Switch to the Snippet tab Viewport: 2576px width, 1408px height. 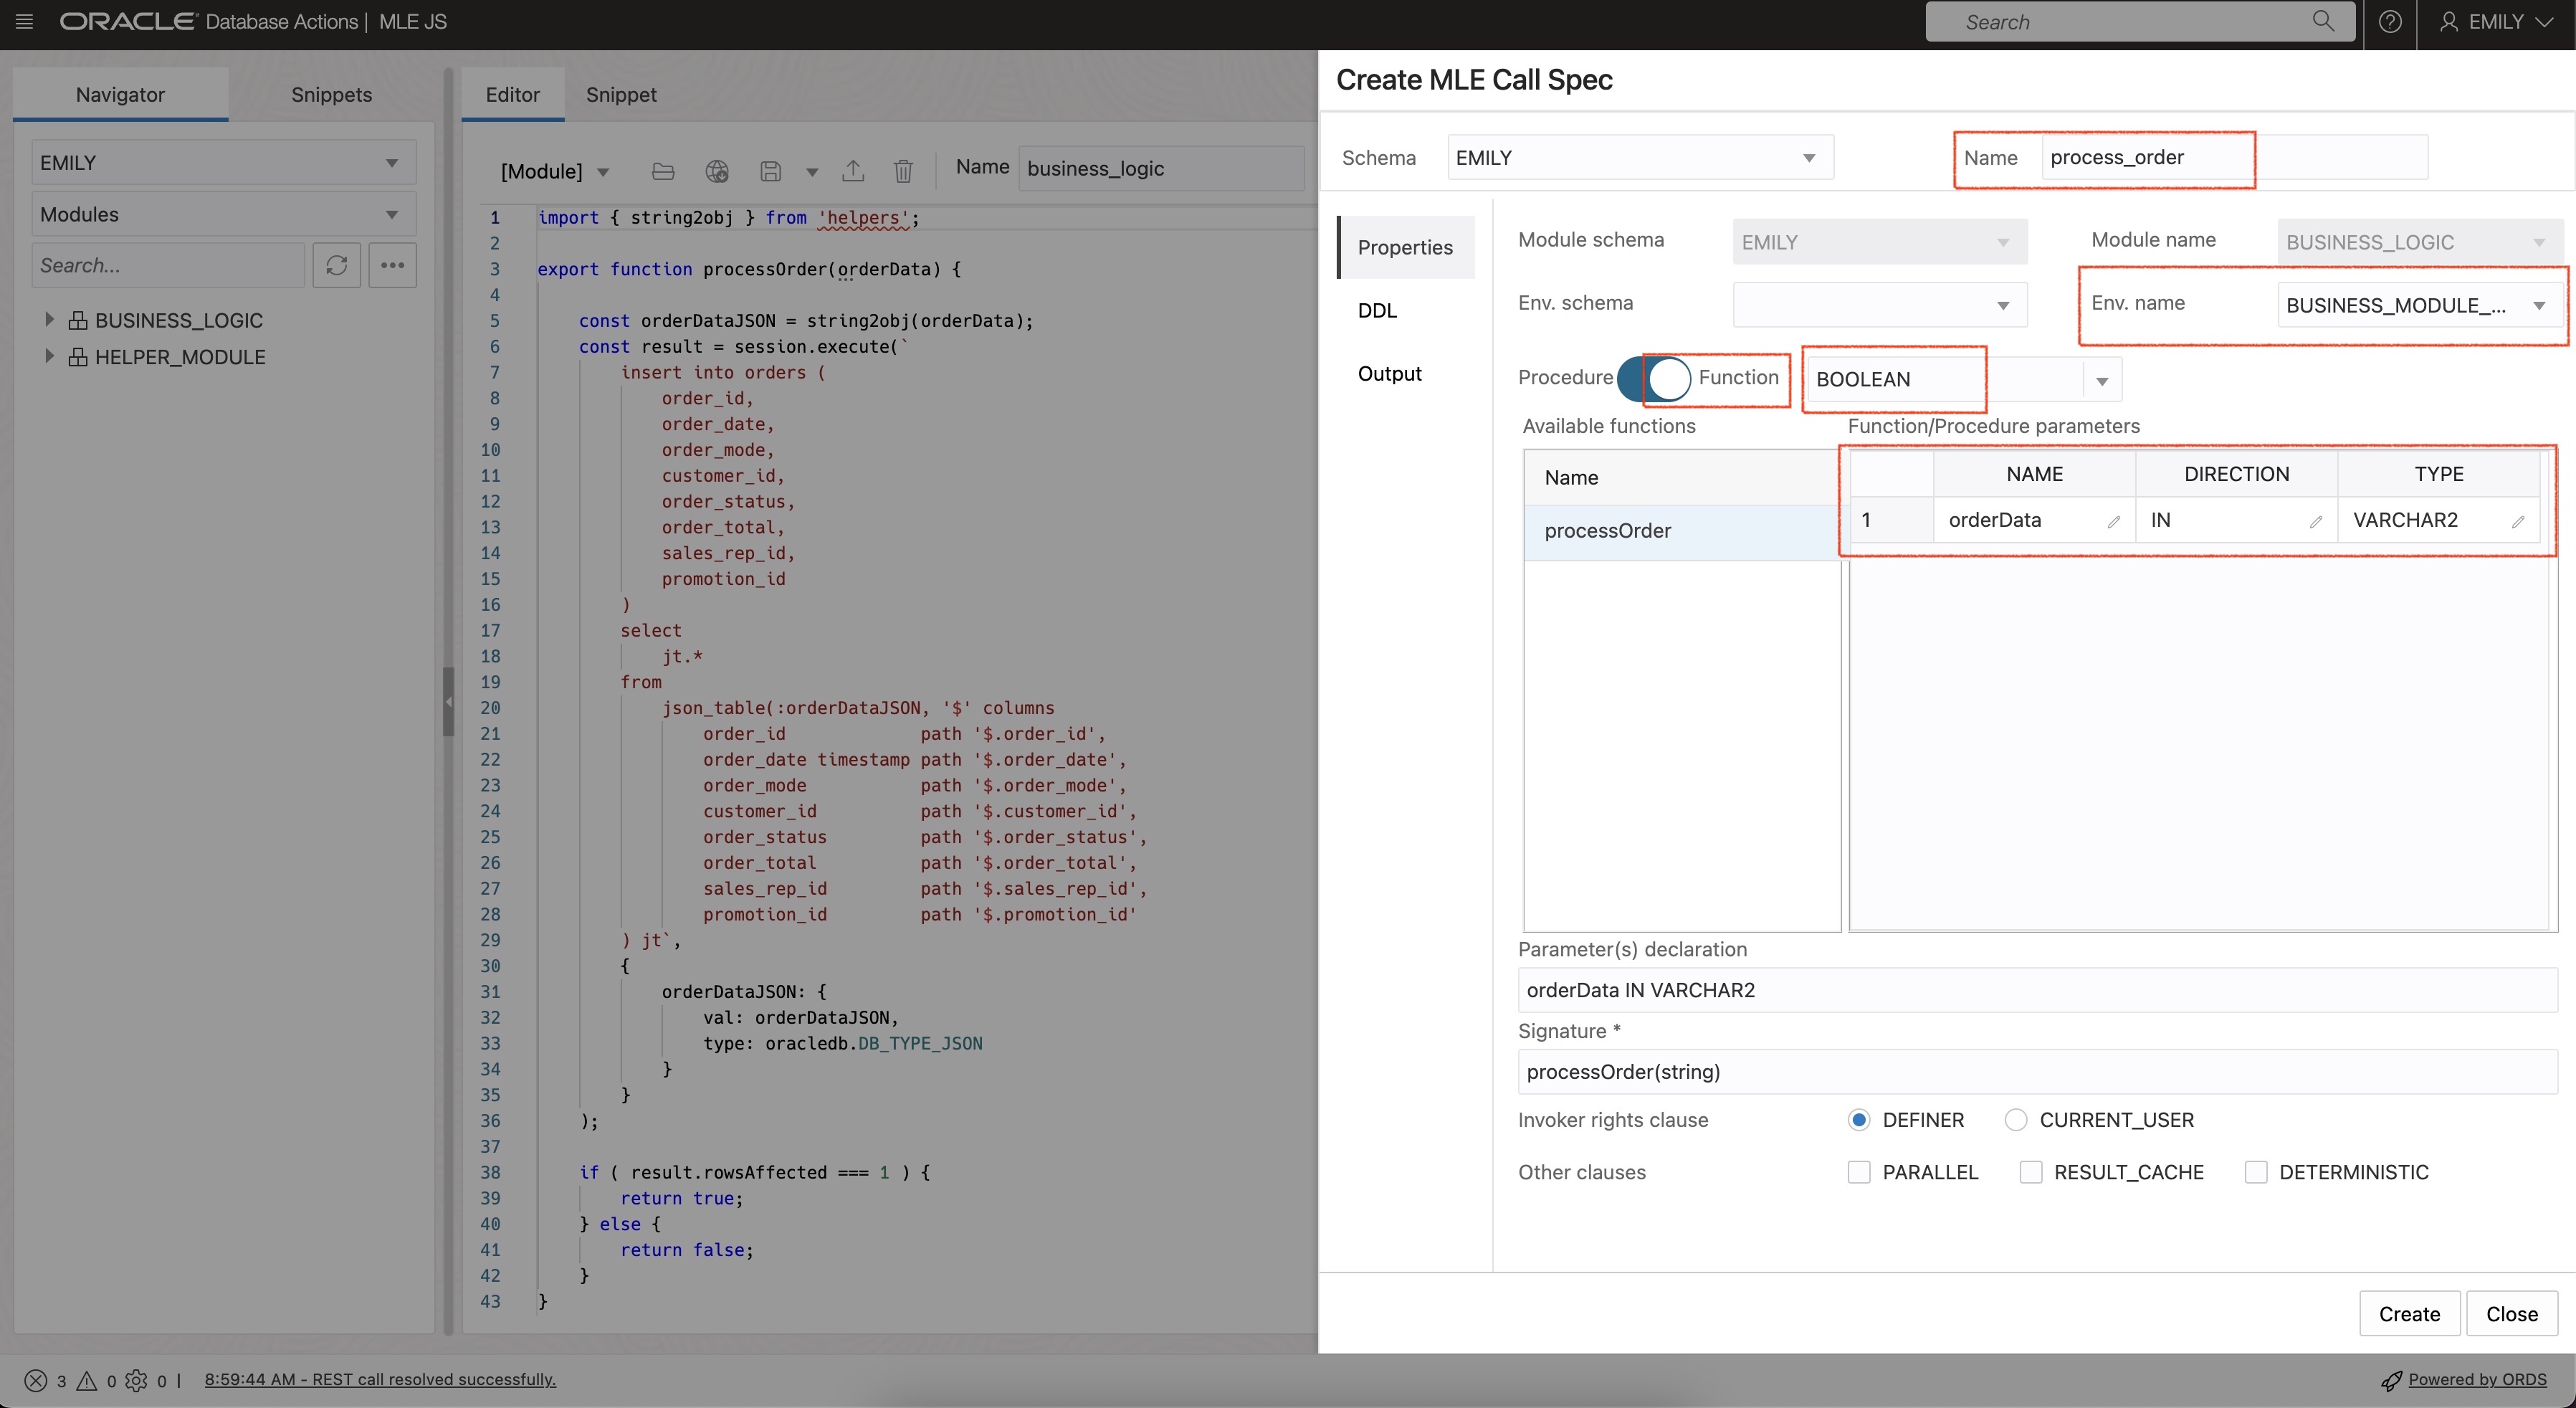(x=620, y=94)
